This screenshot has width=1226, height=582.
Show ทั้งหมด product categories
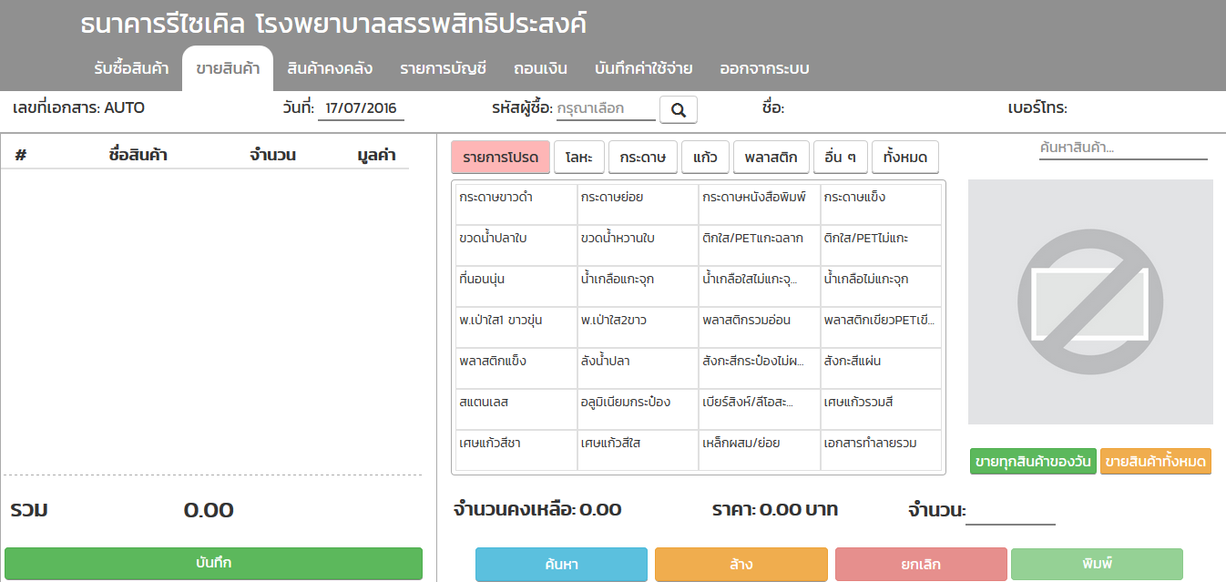(904, 158)
